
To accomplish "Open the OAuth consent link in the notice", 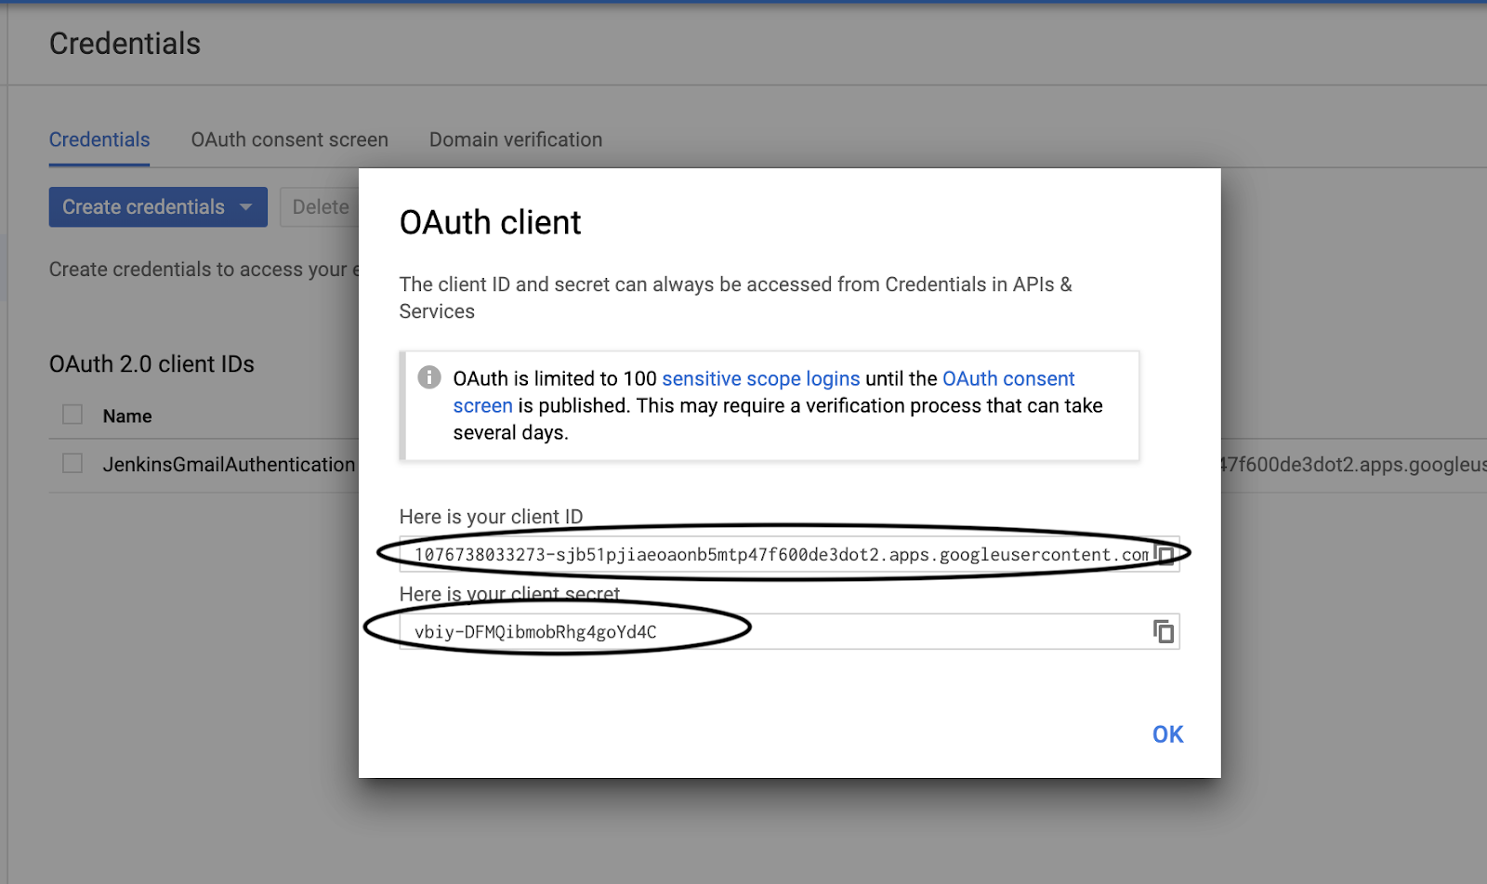I will pyautogui.click(x=1007, y=378).
